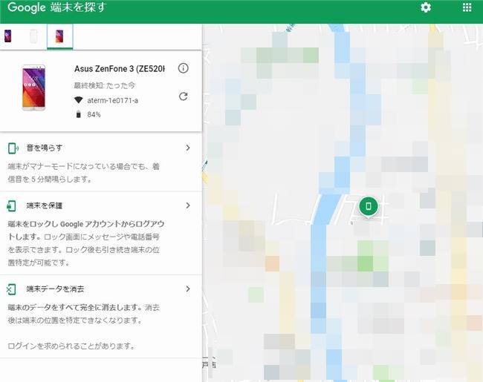This screenshot has width=483, height=382.
Task: Open the Google apps grid menu
Action: click(x=467, y=7)
